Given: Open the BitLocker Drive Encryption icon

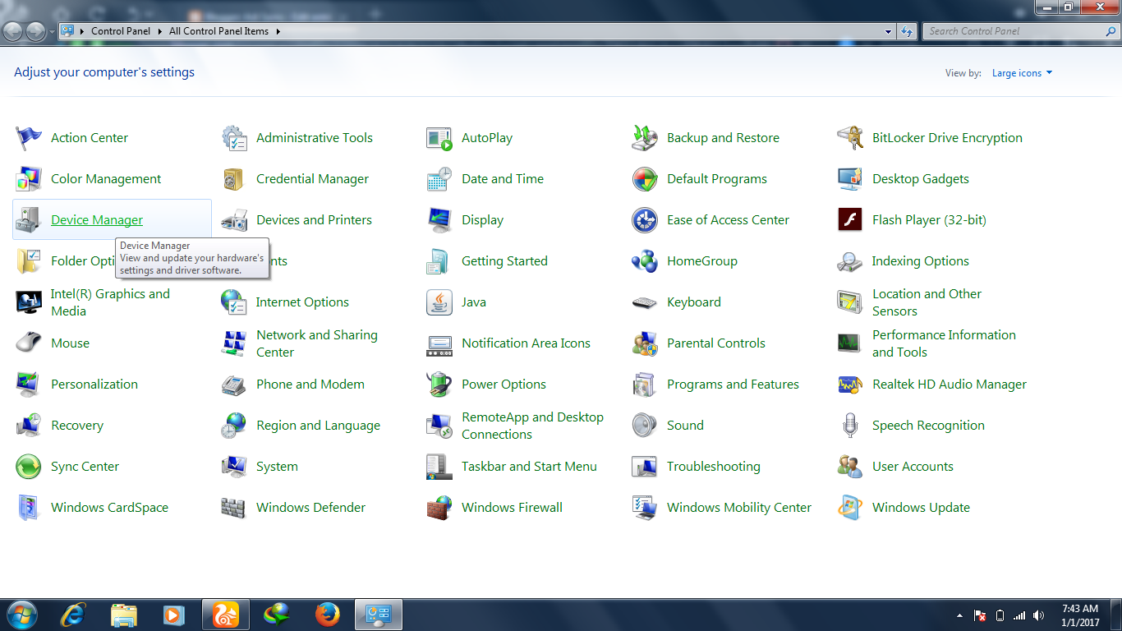Looking at the screenshot, I should coord(850,138).
